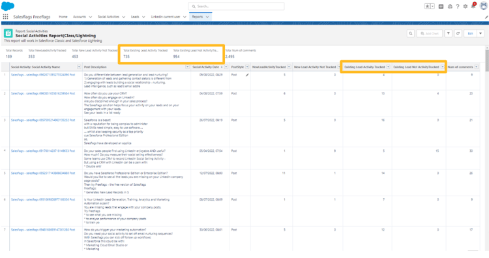Open Salesflags post link in row 5
489x258 pixels.
coord(43,173)
